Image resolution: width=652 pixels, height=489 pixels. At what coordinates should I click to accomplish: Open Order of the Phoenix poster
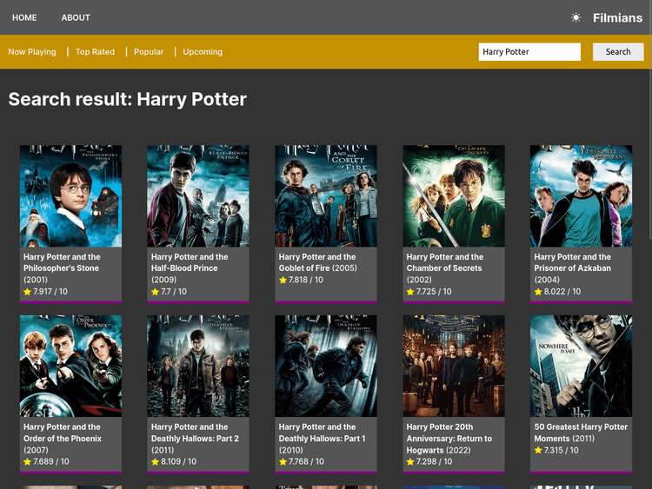[70, 366]
